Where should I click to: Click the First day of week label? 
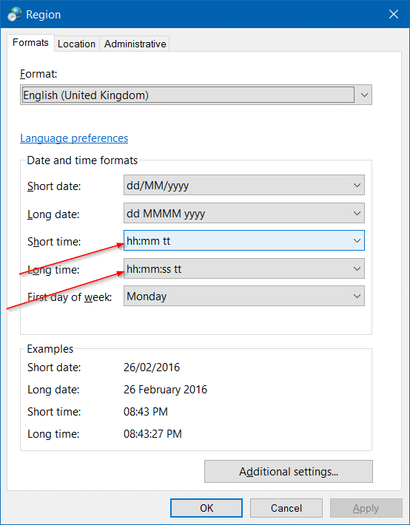point(70,297)
